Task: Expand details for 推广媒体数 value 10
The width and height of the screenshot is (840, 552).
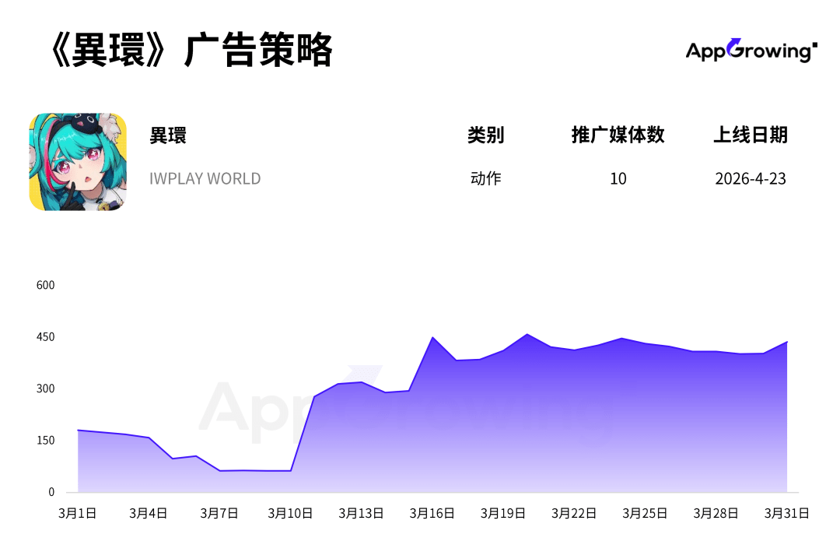Action: pyautogui.click(x=618, y=178)
